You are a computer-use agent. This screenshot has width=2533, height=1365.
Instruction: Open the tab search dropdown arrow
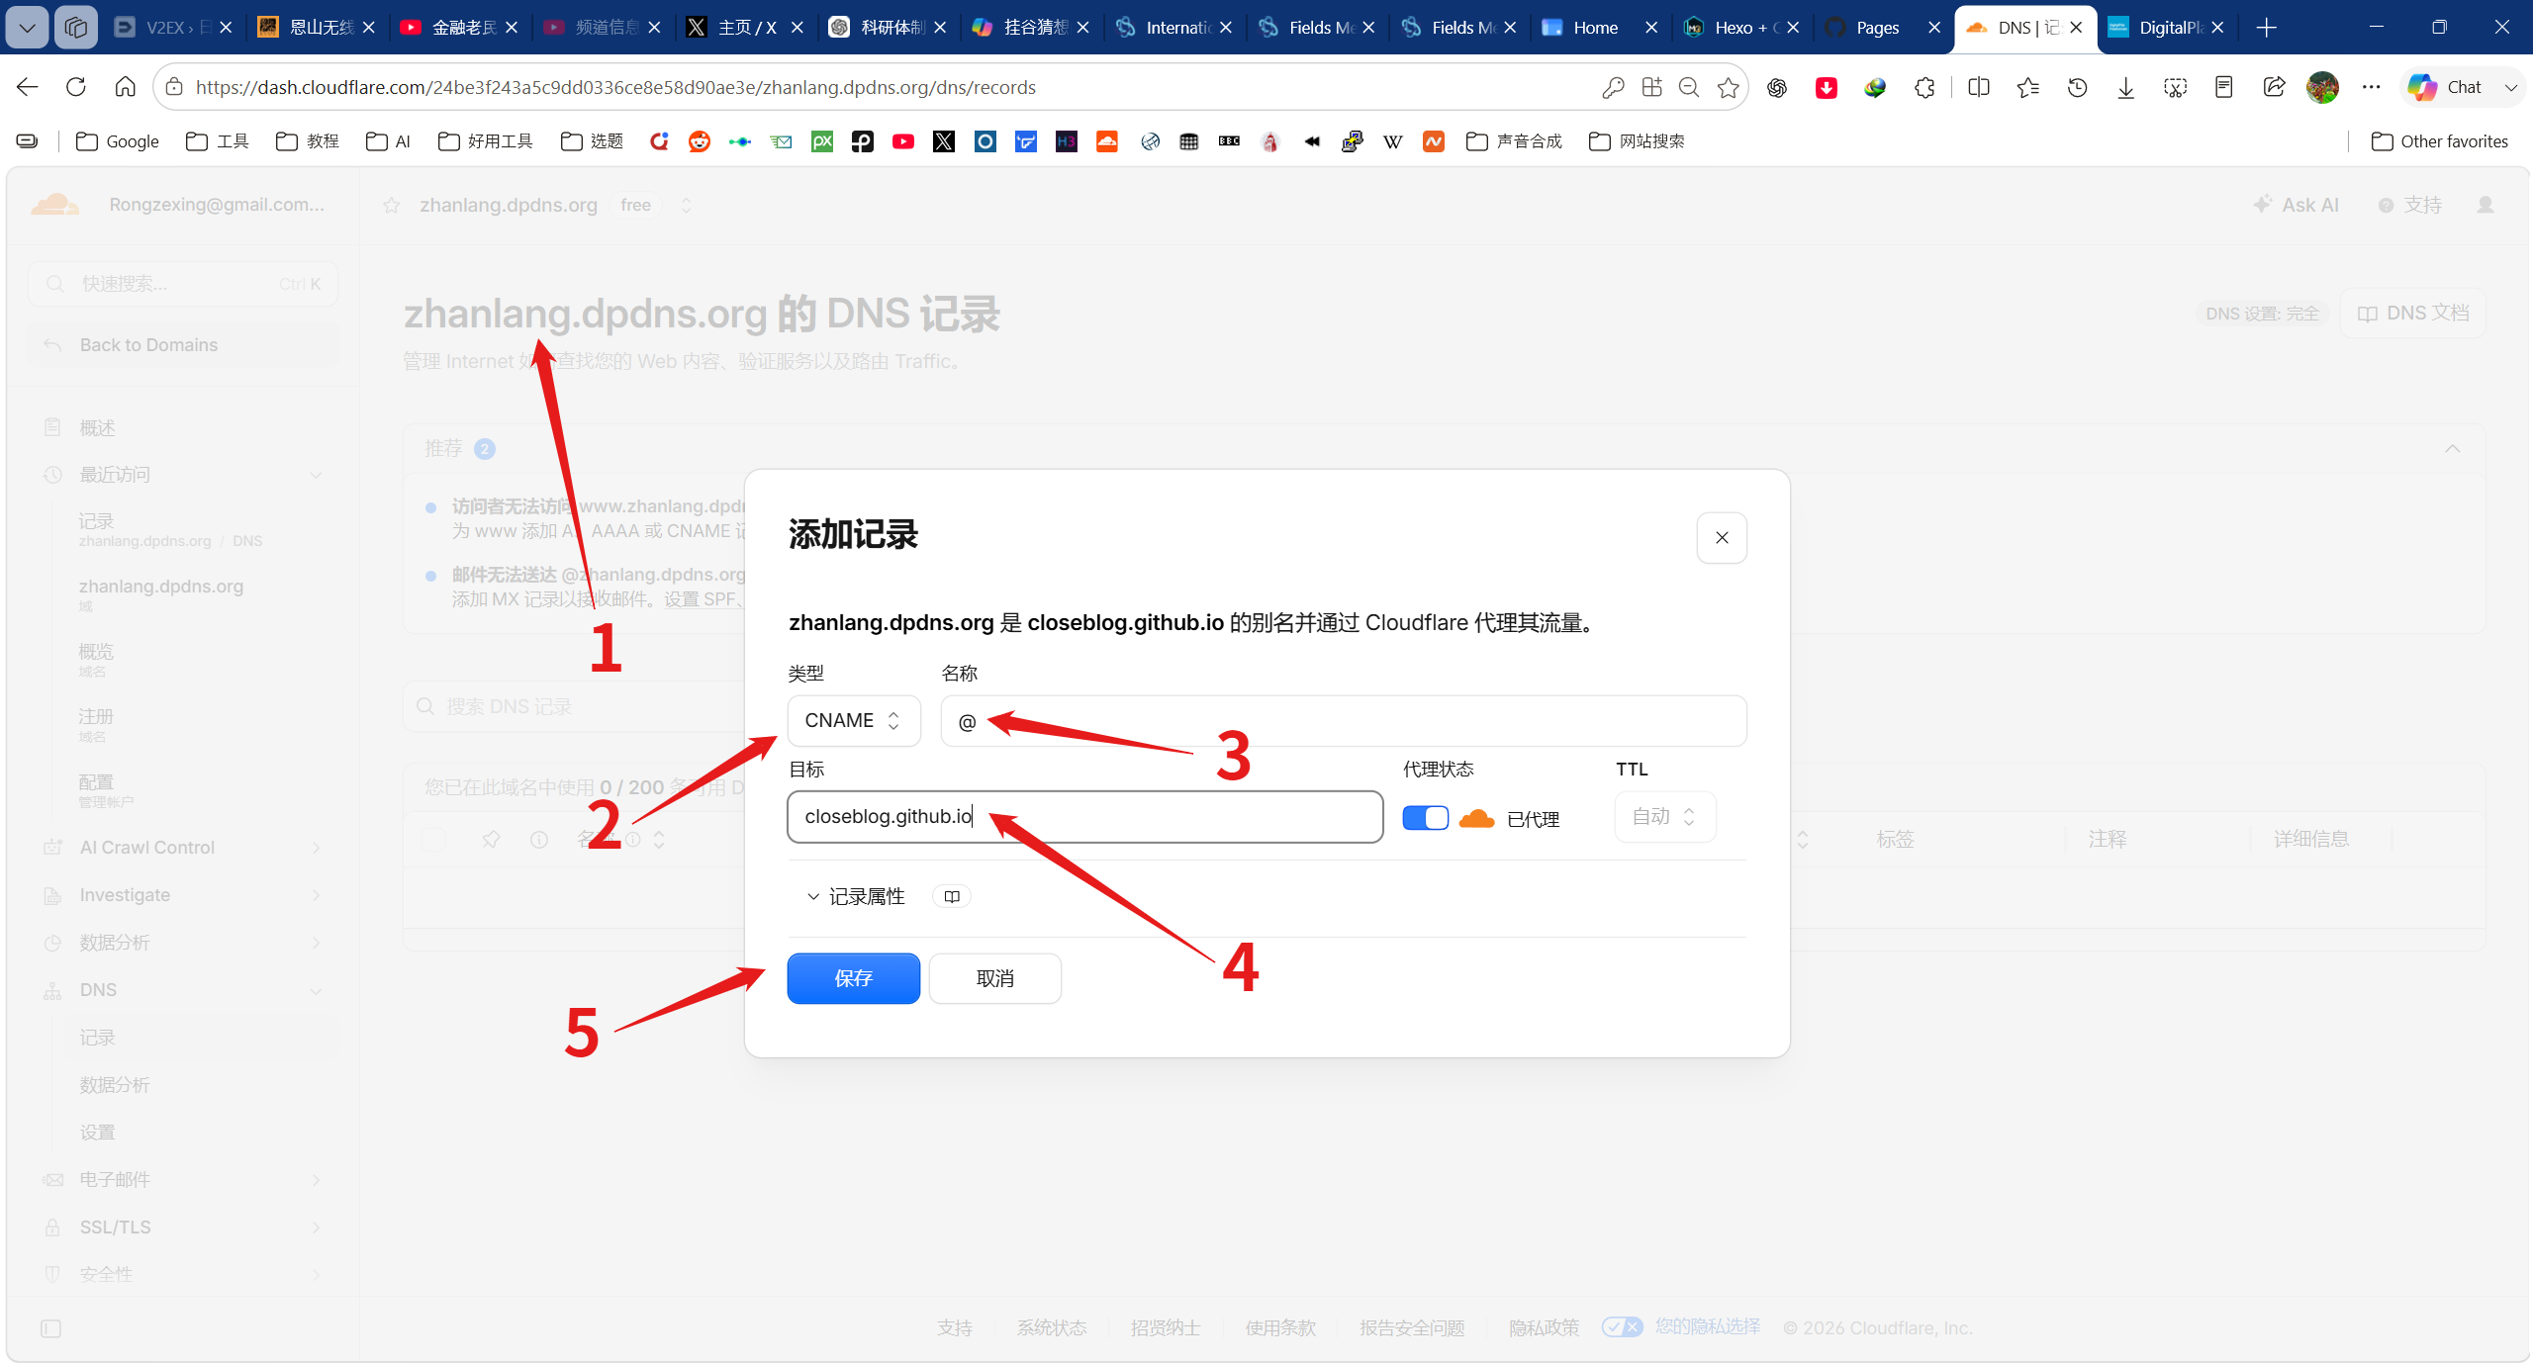(28, 28)
